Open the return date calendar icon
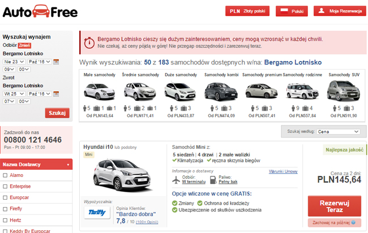Screen dimensions: 368x233 pos(56,94)
